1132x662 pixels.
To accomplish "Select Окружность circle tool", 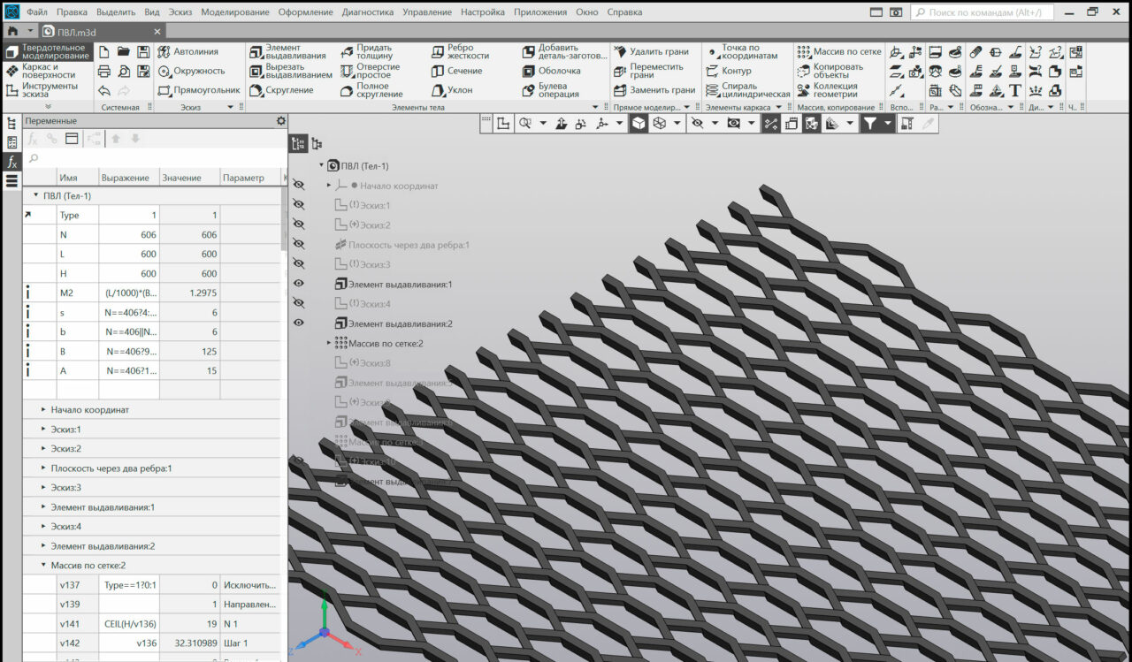I will pos(192,71).
